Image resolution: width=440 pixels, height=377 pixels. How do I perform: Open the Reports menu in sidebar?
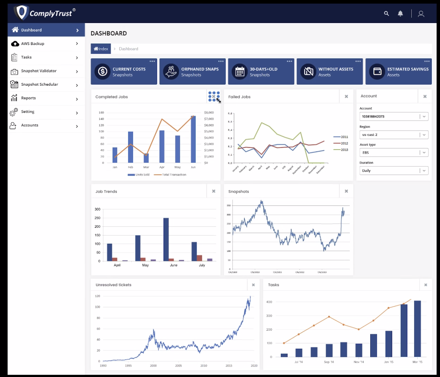coord(28,98)
